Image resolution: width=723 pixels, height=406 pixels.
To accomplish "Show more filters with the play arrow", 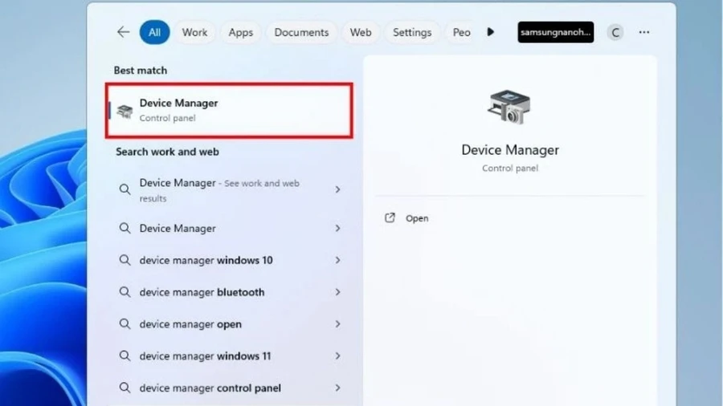I will tap(491, 32).
